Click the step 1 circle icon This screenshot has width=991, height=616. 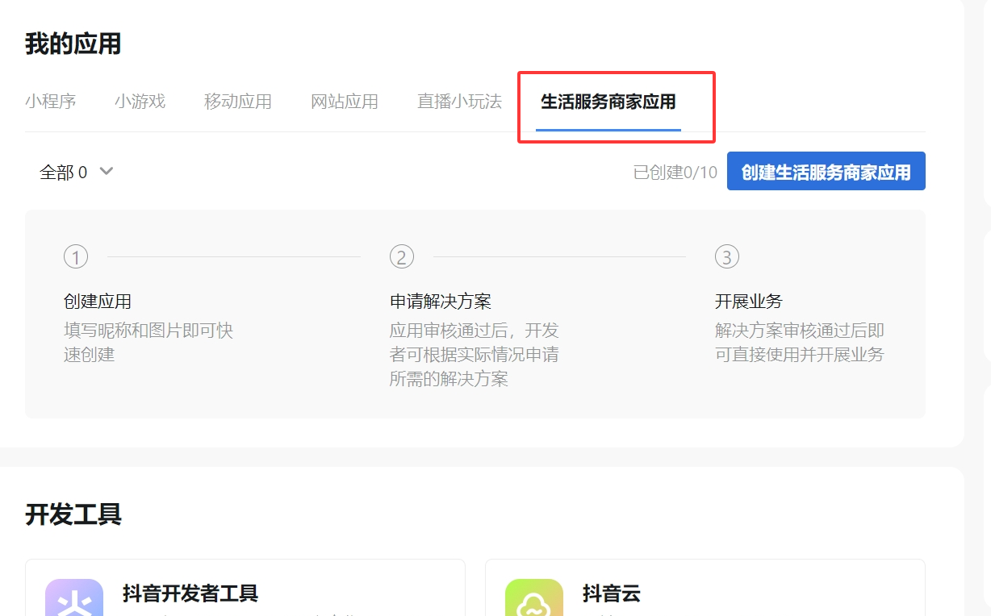(76, 257)
